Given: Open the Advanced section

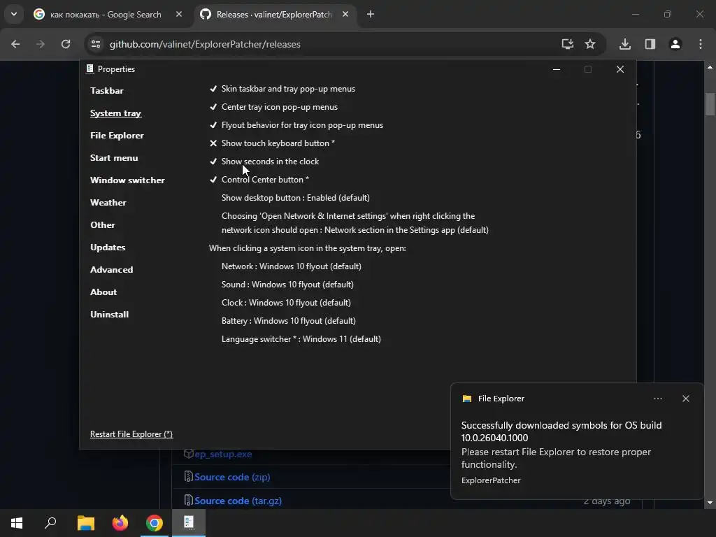Looking at the screenshot, I should coord(111,270).
